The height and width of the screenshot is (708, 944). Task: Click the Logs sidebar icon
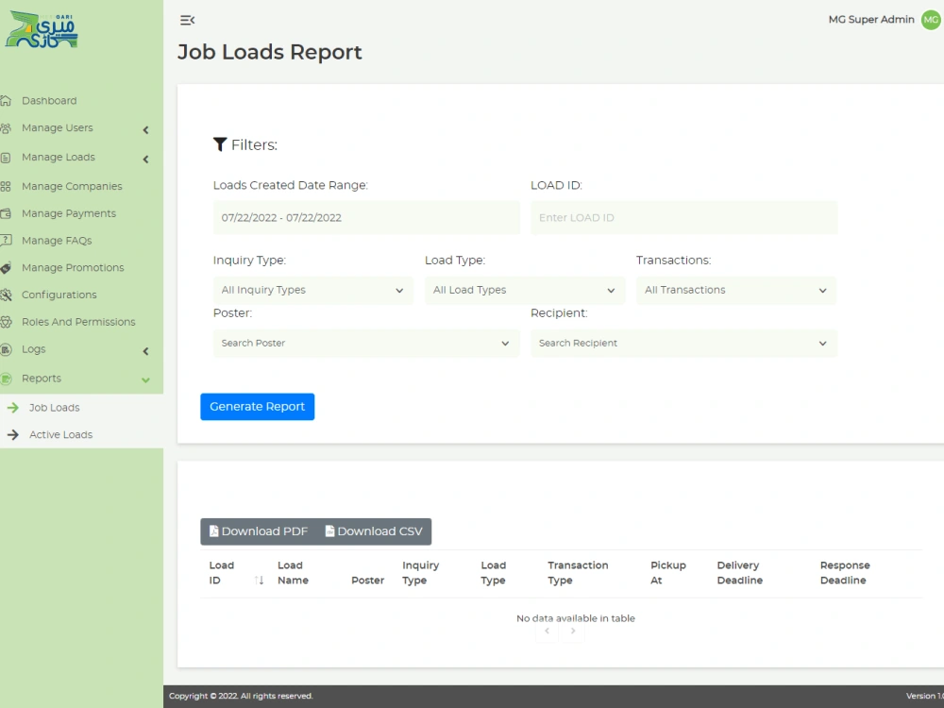click(6, 349)
